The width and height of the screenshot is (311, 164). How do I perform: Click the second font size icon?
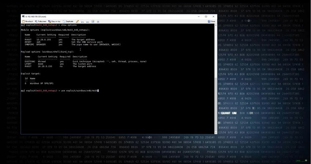[x=88, y=22]
